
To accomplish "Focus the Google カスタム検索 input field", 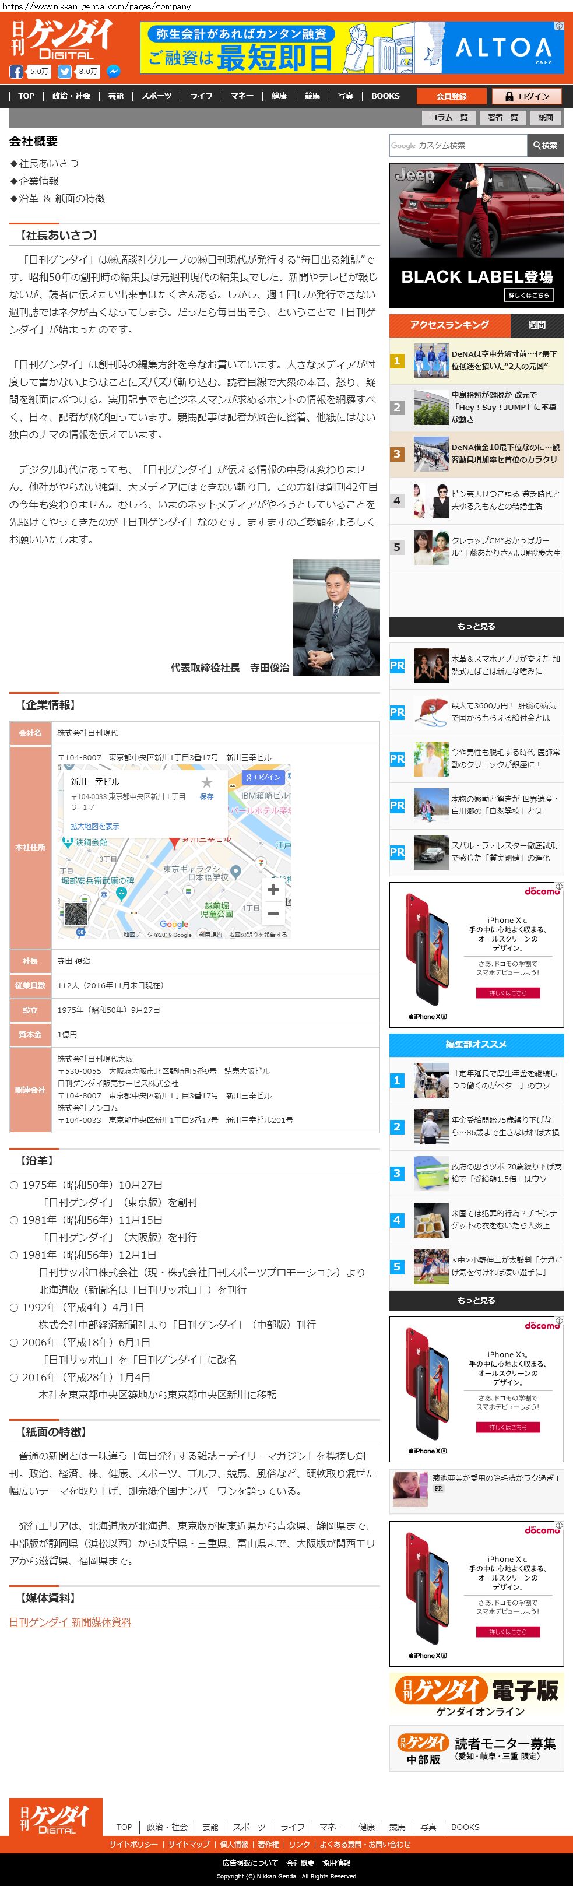I will point(458,145).
